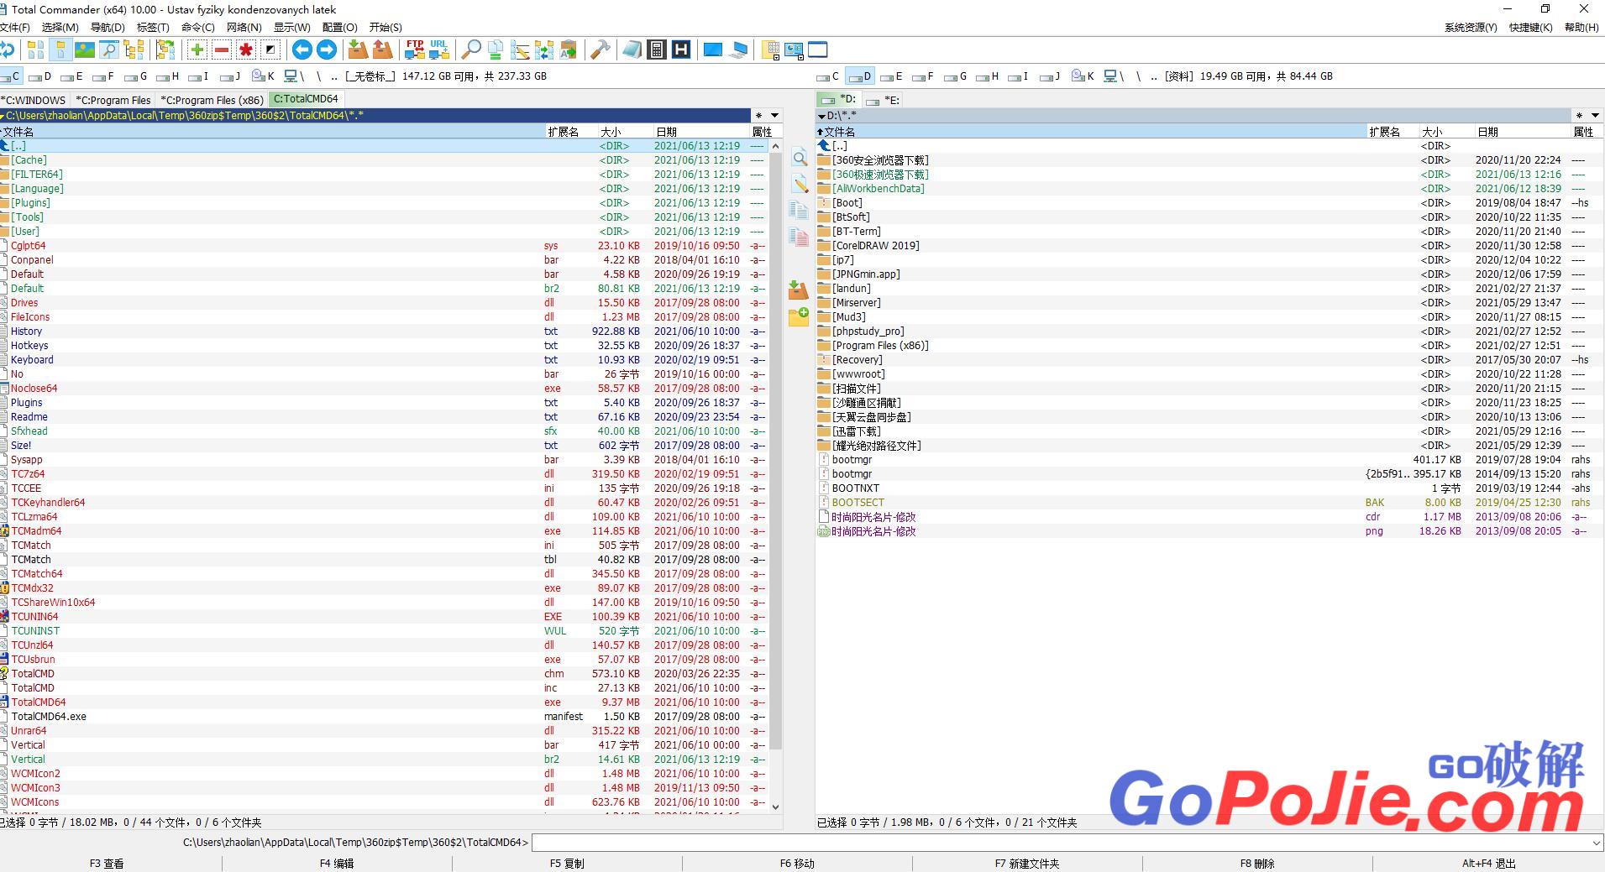1605x872 pixels.
Task: Click the restore selection icon
Action: point(270,50)
